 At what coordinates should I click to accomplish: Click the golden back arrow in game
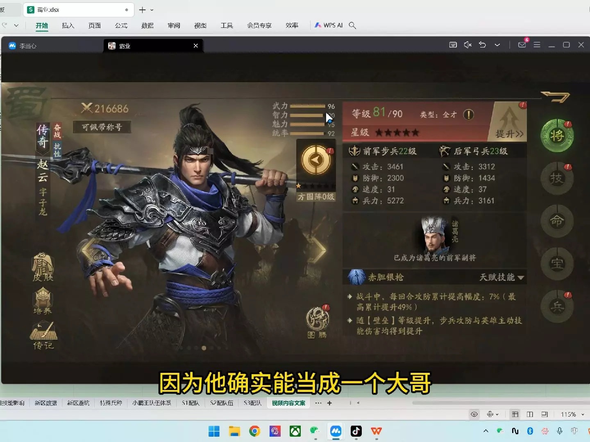pyautogui.click(x=556, y=97)
